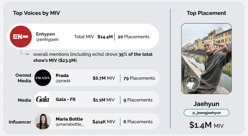Click the black Prada logo icon
Viewport: 248px width, 136px height.
pyautogui.click(x=43, y=78)
